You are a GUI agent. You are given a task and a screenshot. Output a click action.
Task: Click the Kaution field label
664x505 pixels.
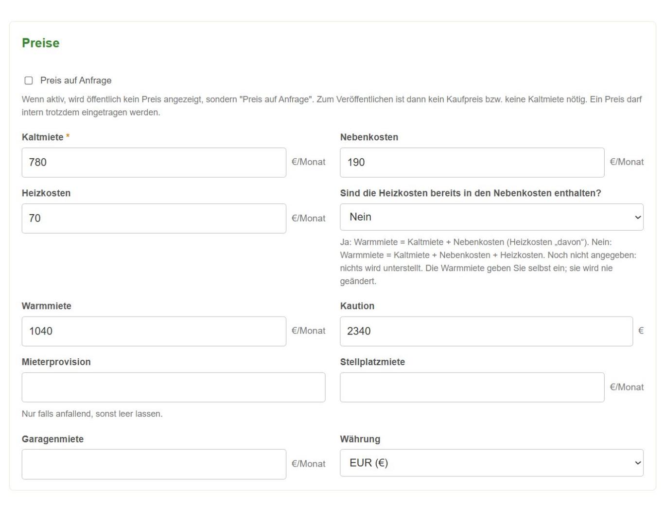coord(357,306)
